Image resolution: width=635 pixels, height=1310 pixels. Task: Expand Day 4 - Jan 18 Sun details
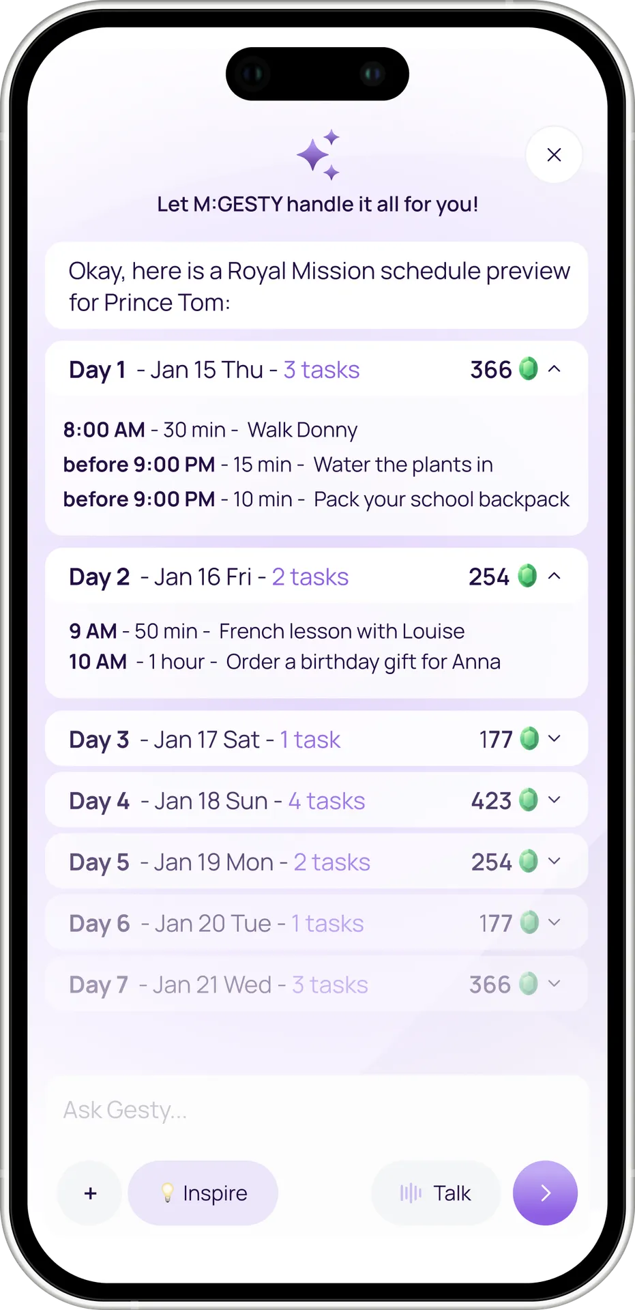pyautogui.click(x=554, y=800)
